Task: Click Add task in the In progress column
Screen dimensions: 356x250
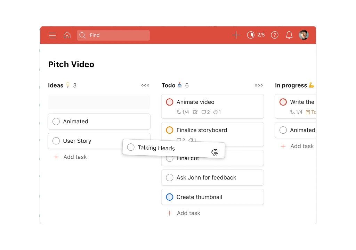Action: (x=297, y=146)
